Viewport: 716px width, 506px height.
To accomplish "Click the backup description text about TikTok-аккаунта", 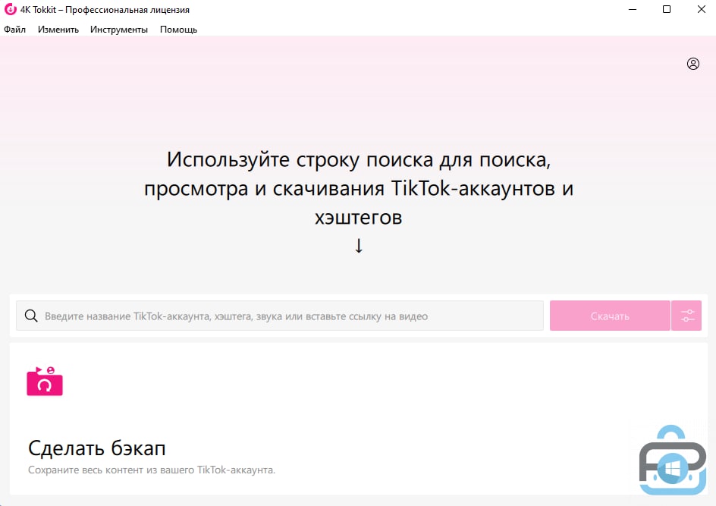I will point(152,470).
